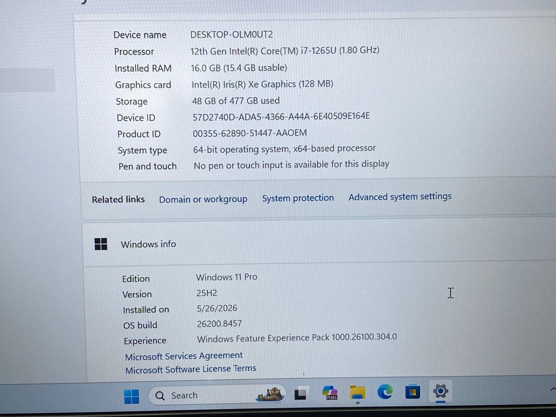
Task: Click the Pen and touch label
Action: 148,167
